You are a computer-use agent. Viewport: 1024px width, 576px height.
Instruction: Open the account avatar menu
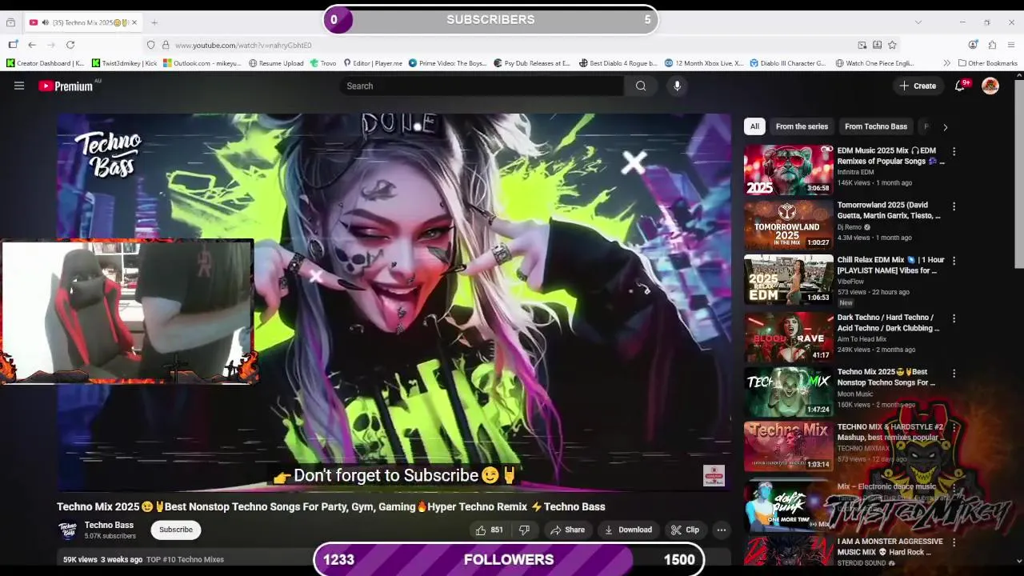click(x=990, y=86)
